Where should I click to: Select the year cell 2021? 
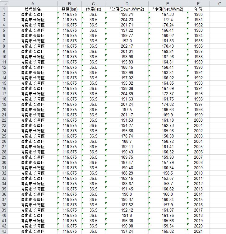coord(198,231)
